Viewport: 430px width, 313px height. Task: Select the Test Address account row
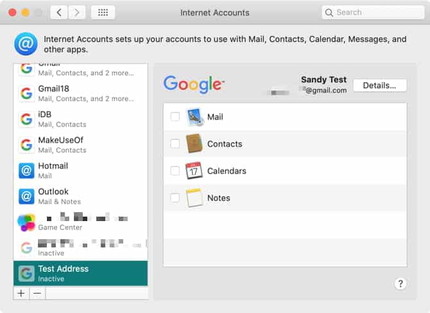[x=81, y=273]
